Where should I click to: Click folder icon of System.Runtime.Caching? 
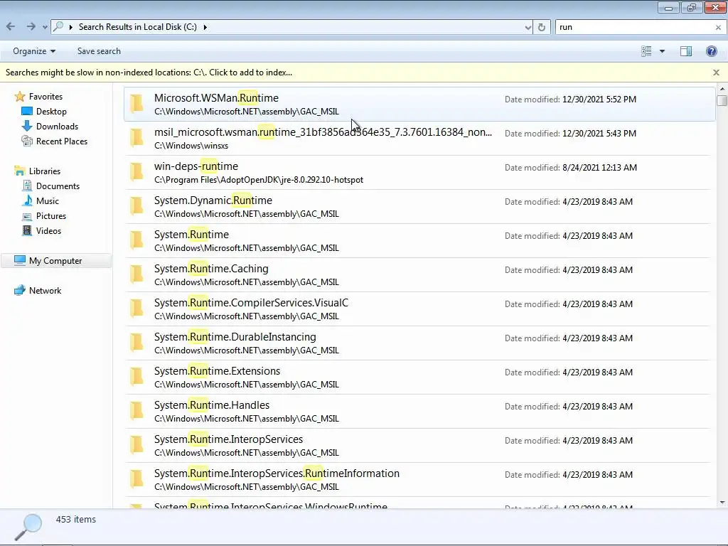pos(136,275)
